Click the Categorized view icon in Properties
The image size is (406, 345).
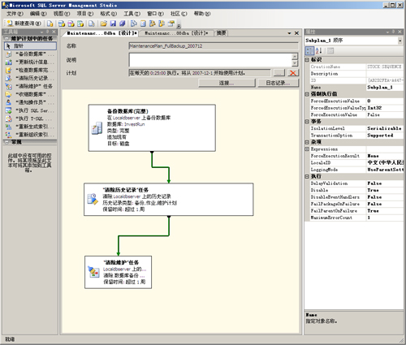(x=309, y=50)
